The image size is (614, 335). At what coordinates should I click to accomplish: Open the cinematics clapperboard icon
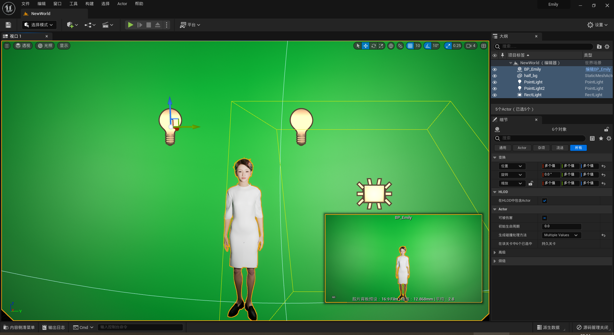tap(108, 25)
